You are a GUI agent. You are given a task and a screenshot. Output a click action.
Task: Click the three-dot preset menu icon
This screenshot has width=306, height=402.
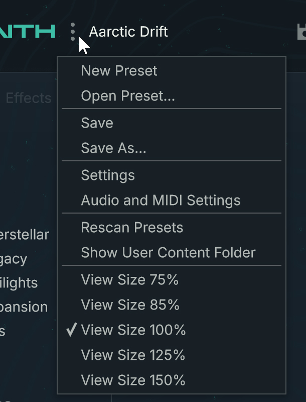(x=73, y=31)
